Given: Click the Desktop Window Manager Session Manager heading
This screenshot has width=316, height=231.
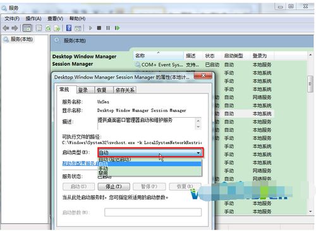Looking at the screenshot, I should click(84, 60).
